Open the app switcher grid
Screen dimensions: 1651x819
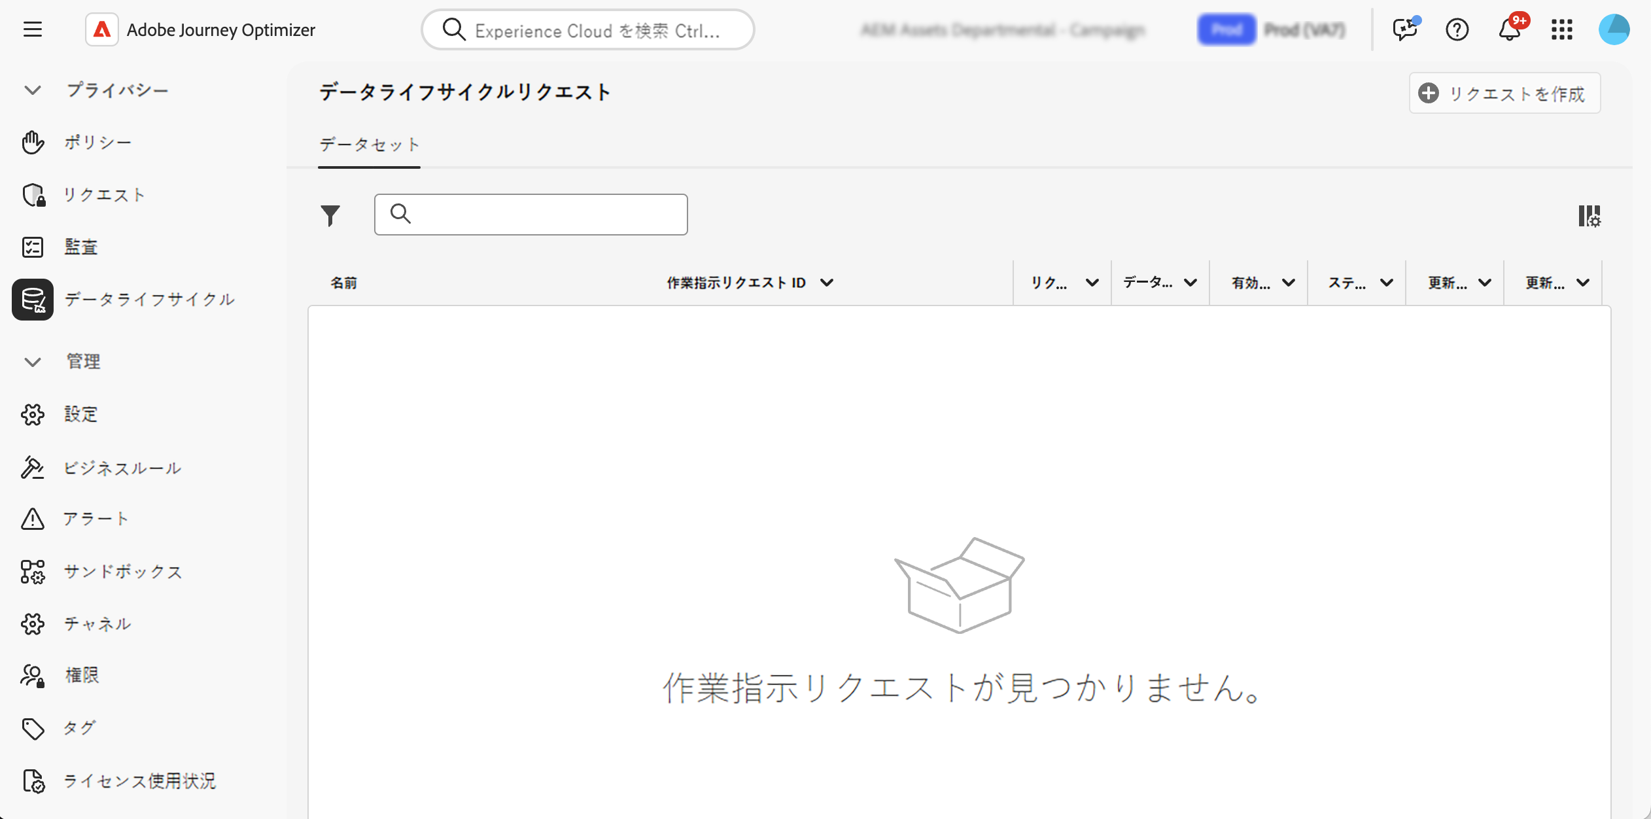[1561, 29]
